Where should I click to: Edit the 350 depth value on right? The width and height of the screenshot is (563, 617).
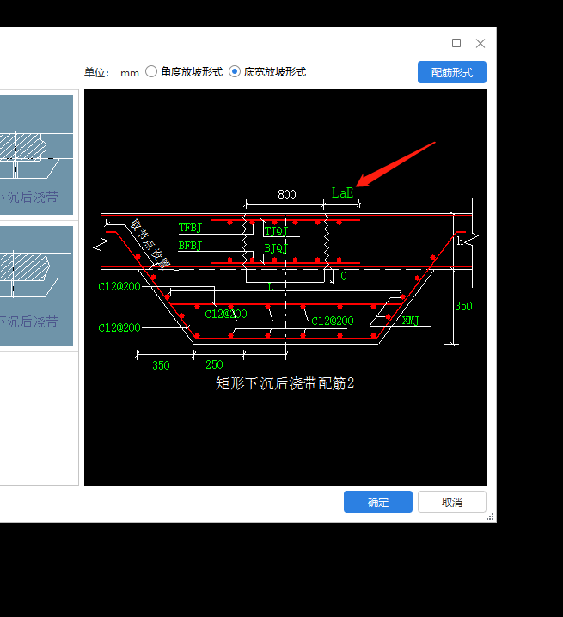[463, 306]
